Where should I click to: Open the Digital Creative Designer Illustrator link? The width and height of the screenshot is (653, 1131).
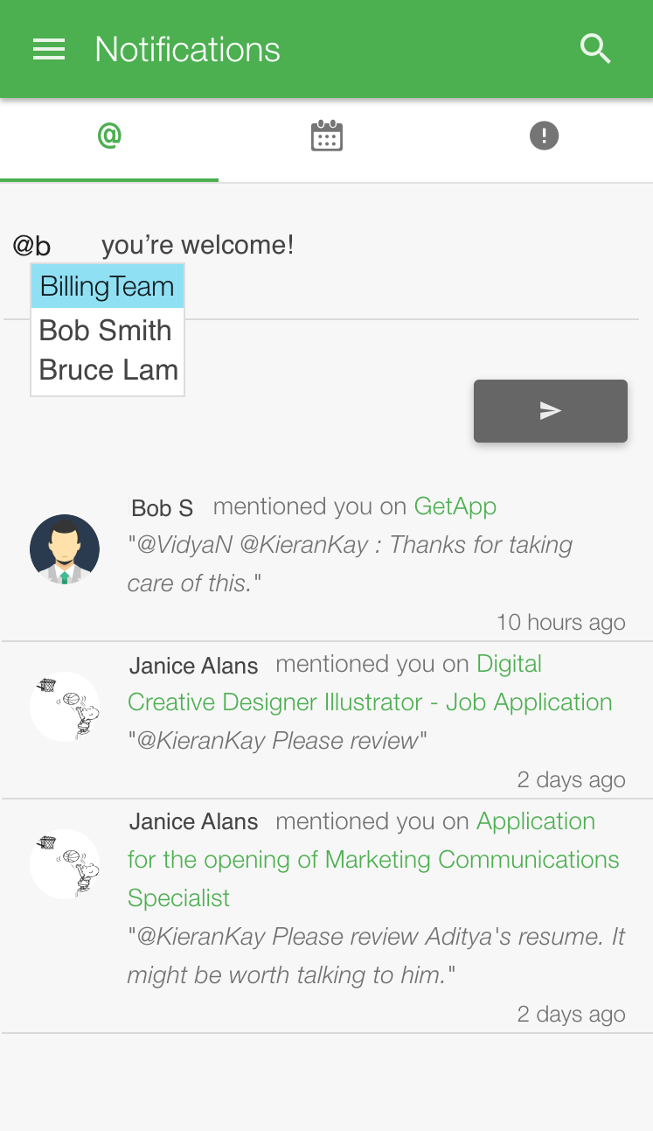coord(367,682)
